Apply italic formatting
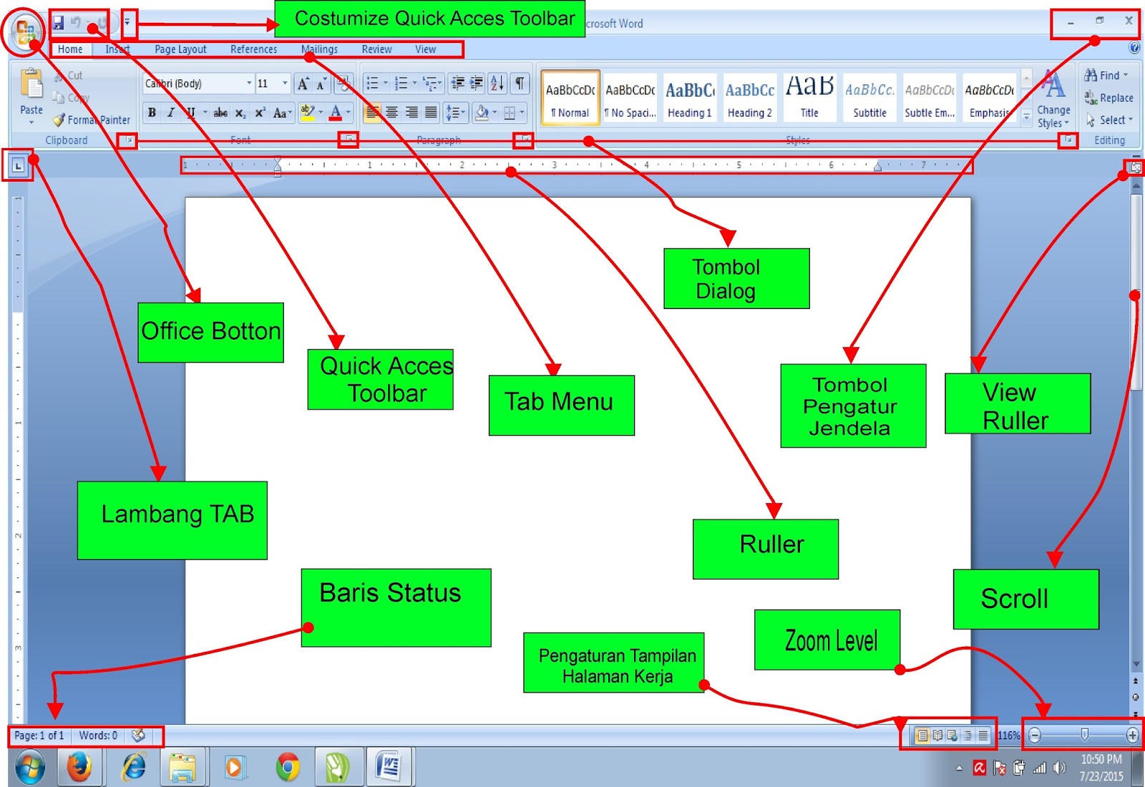This screenshot has height=787, width=1145. (x=170, y=112)
